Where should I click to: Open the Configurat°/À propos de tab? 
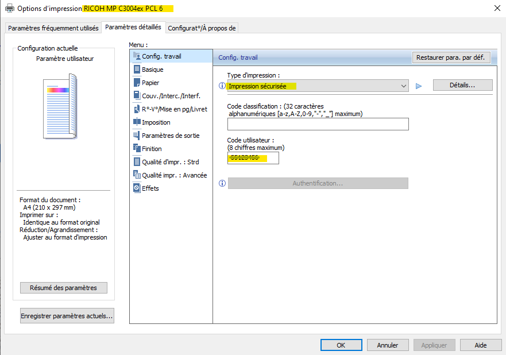(202, 28)
